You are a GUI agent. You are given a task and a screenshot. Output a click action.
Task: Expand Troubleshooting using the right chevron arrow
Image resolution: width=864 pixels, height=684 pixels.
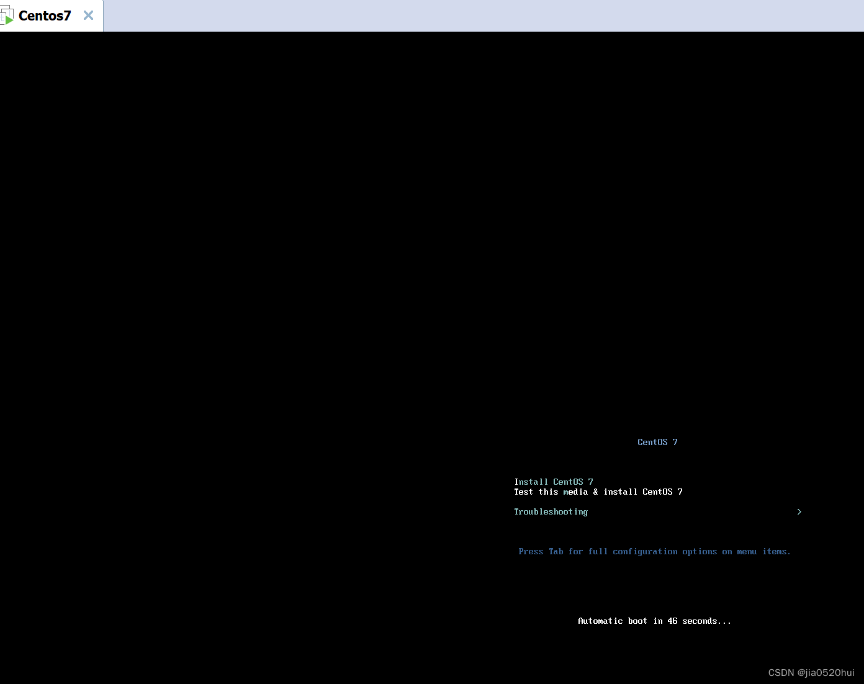click(799, 511)
